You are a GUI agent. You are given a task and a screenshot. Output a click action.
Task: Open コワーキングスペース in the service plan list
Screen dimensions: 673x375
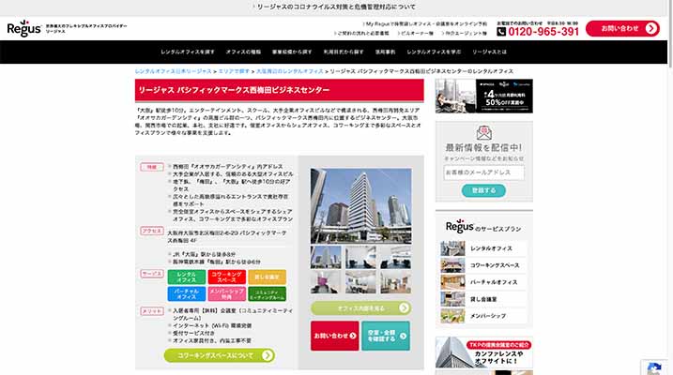(x=483, y=265)
